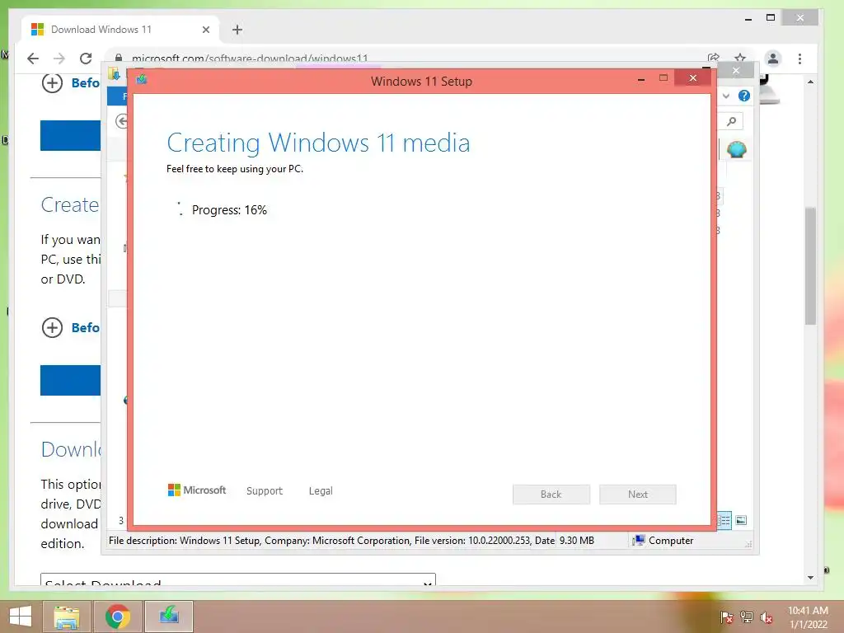844x633 pixels.
Task: Click the muted volume tray icon
Action: point(767,617)
